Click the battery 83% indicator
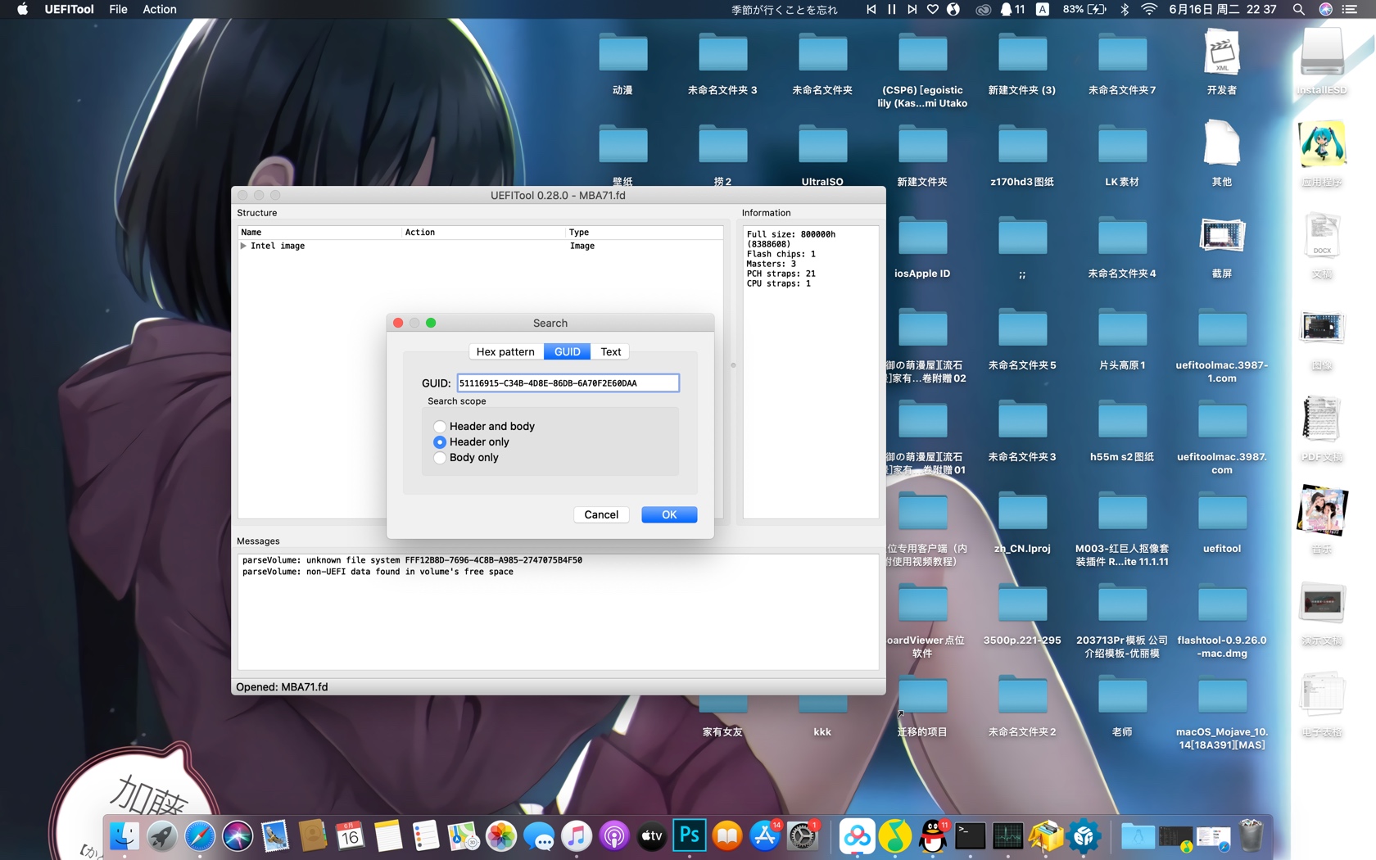Screen dimensions: 1376x860 (1084, 9)
